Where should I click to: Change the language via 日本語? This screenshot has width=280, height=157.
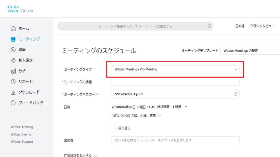(x=240, y=26)
